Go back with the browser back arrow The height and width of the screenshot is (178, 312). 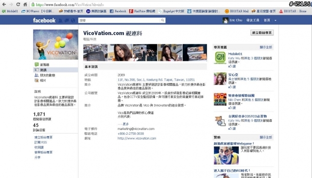4,4
